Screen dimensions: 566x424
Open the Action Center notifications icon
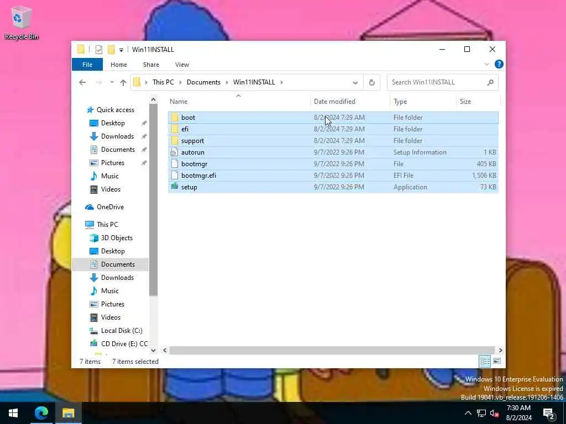coord(549,413)
